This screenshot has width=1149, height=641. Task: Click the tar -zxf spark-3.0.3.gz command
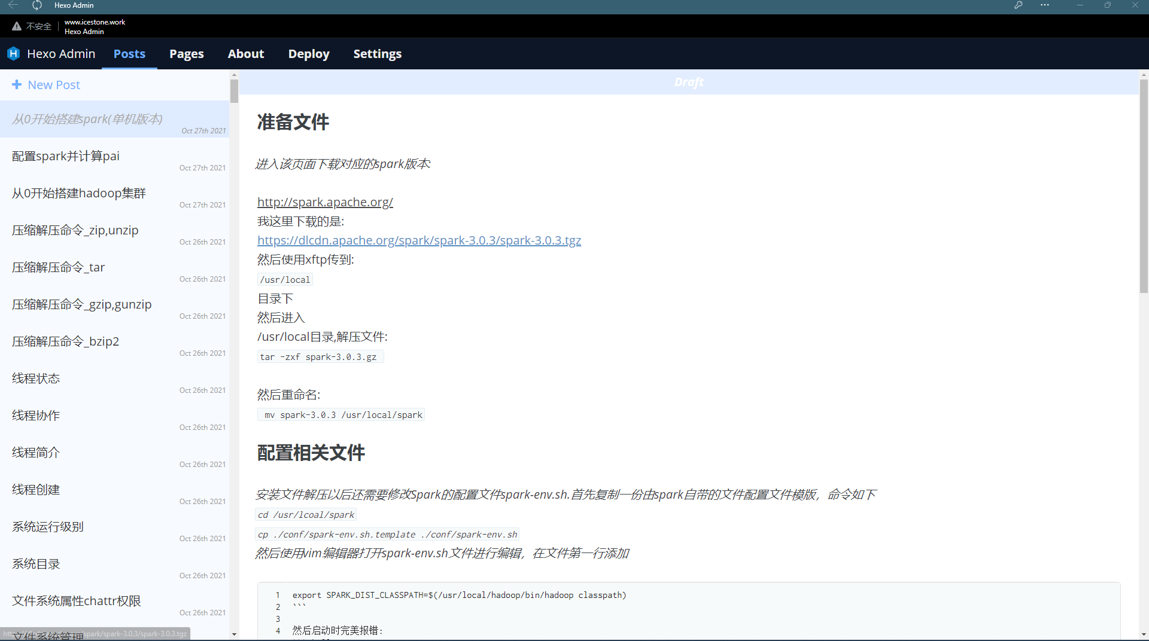coord(320,357)
